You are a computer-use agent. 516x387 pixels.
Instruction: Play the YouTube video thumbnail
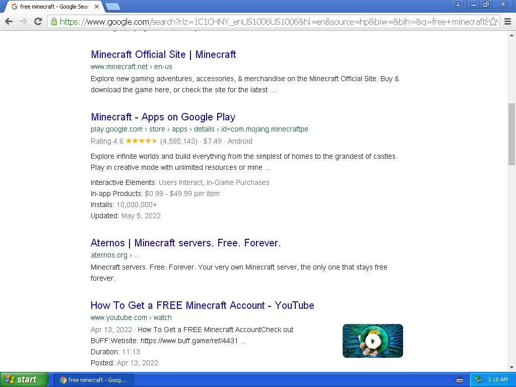373,341
